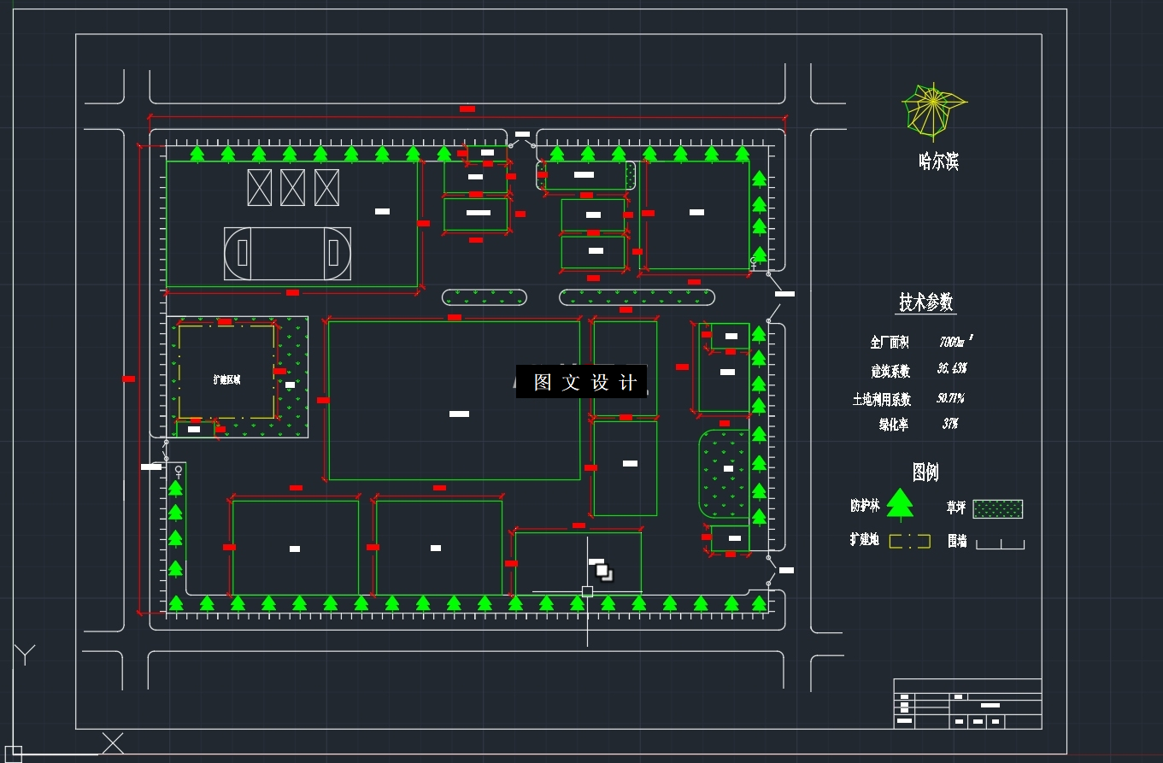Select the green tree symbol in the legend
The image size is (1163, 763).
[900, 505]
